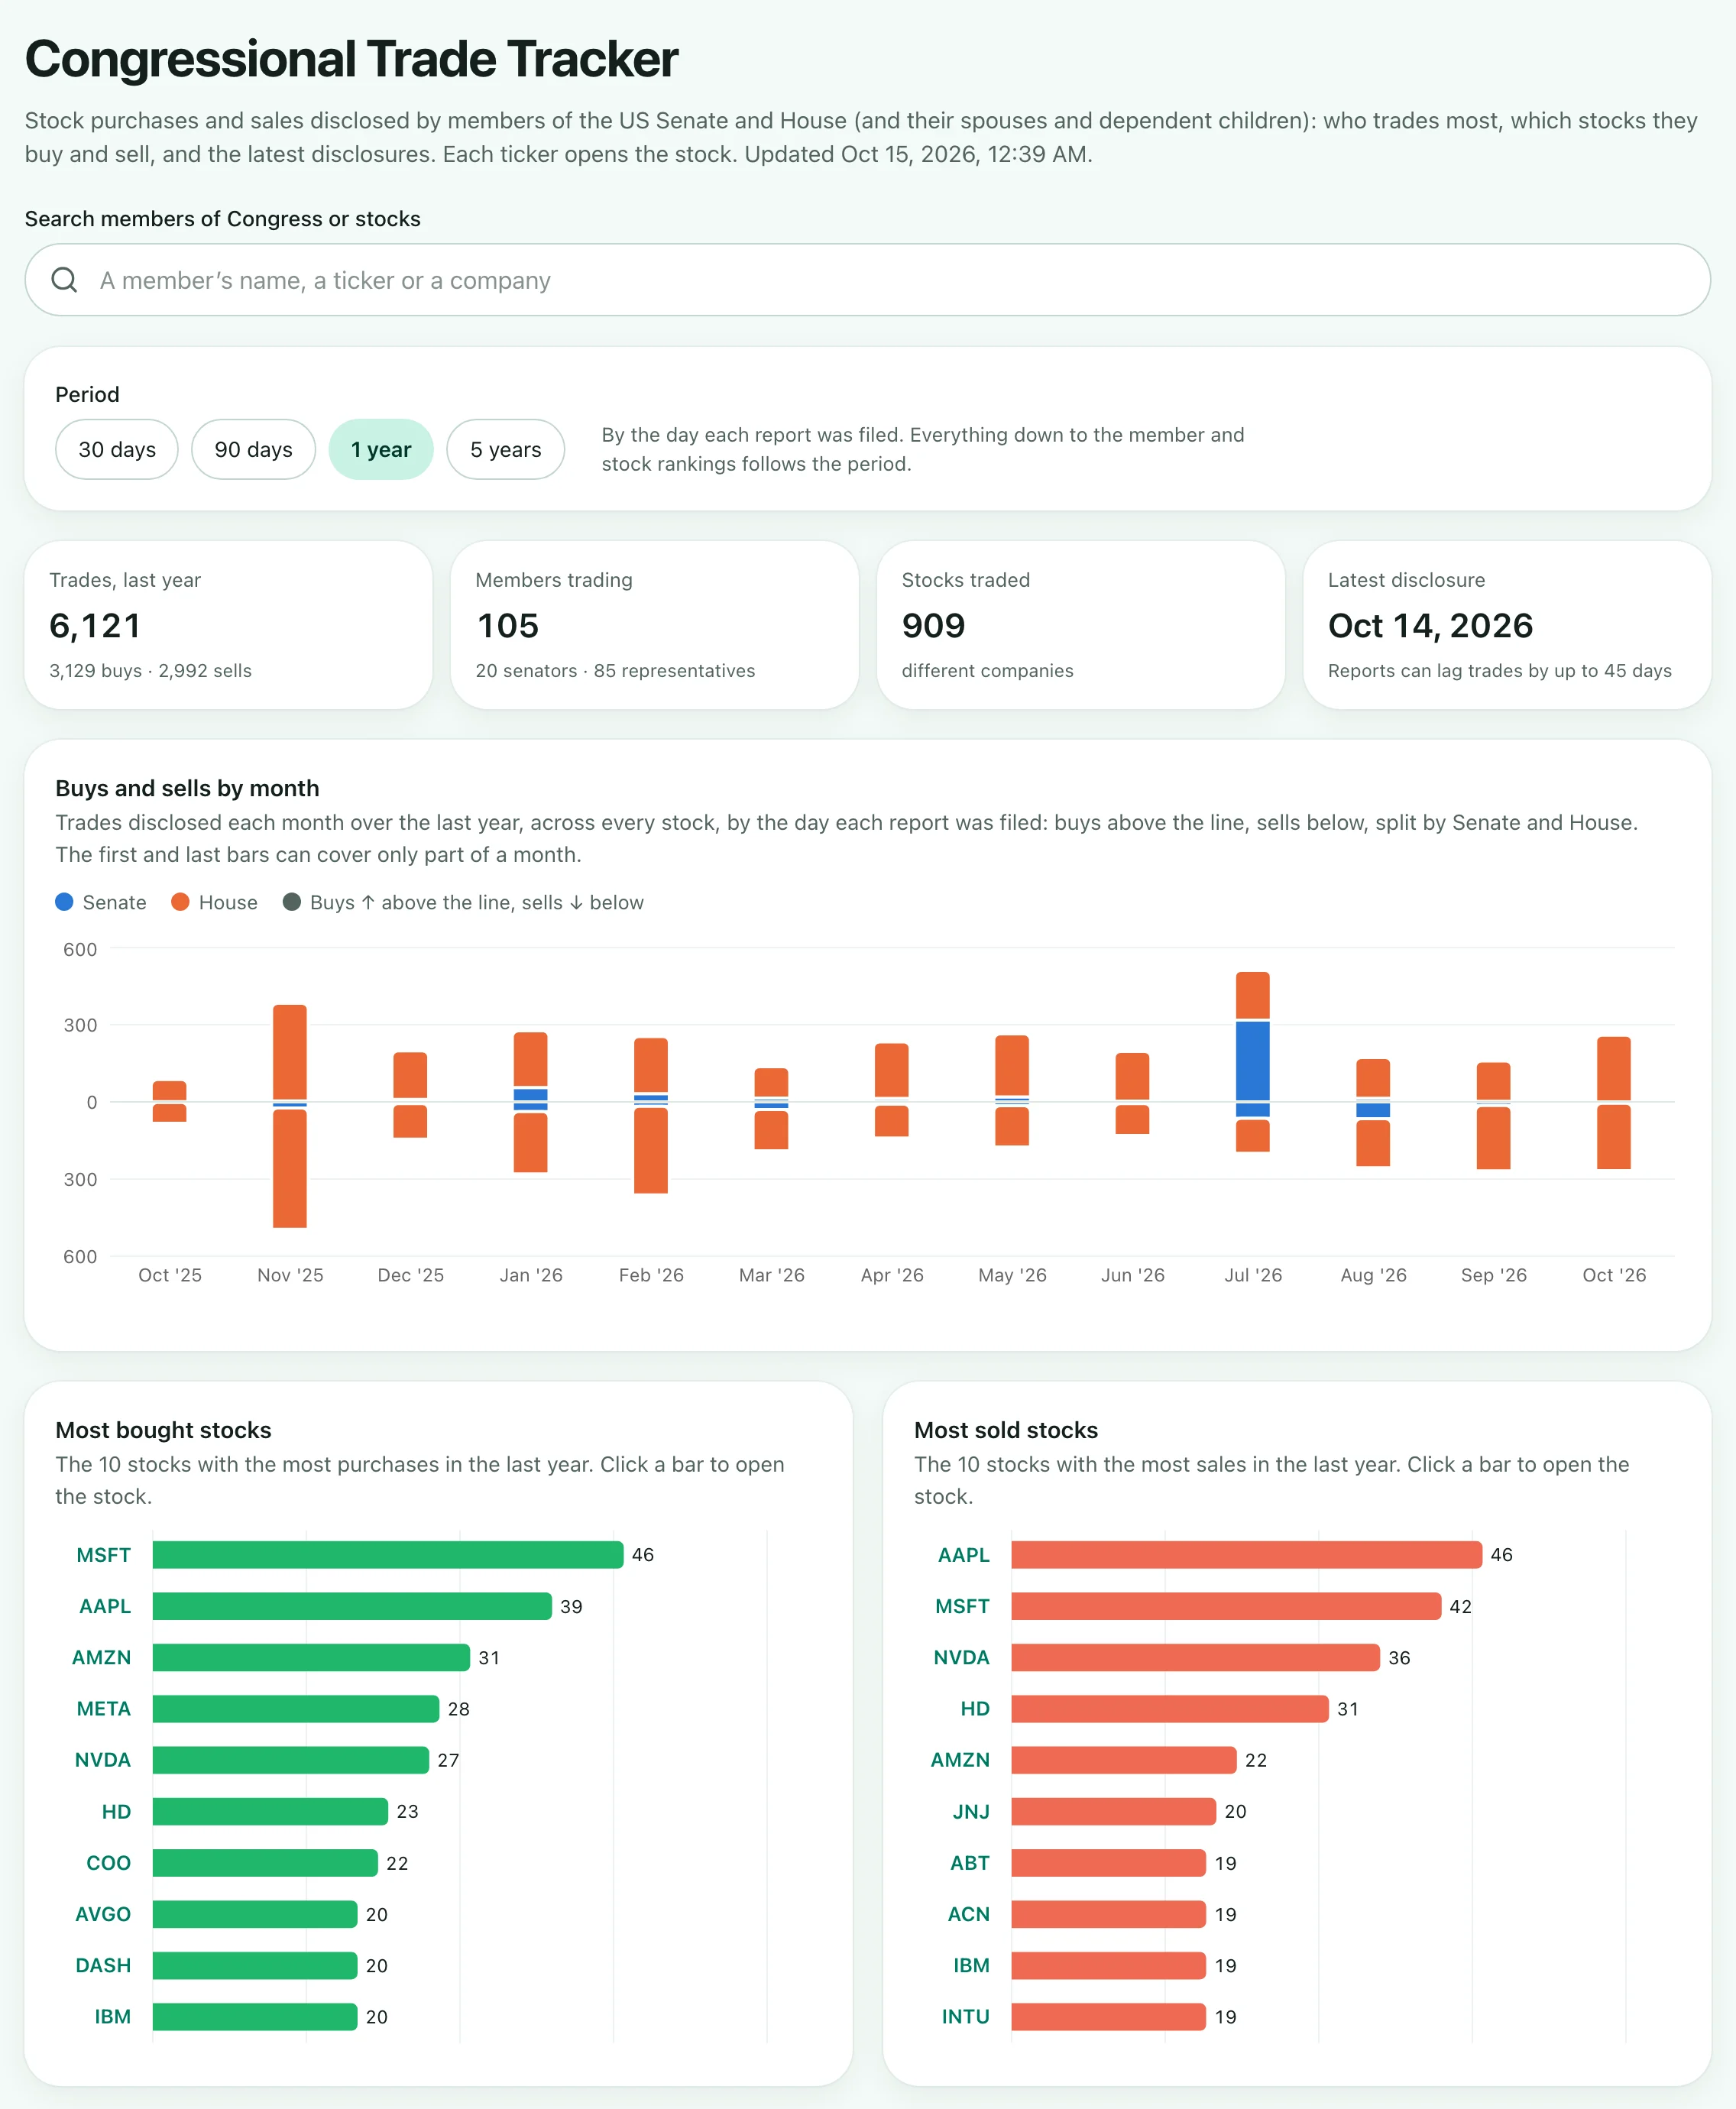Select the 1 year period

click(381, 449)
